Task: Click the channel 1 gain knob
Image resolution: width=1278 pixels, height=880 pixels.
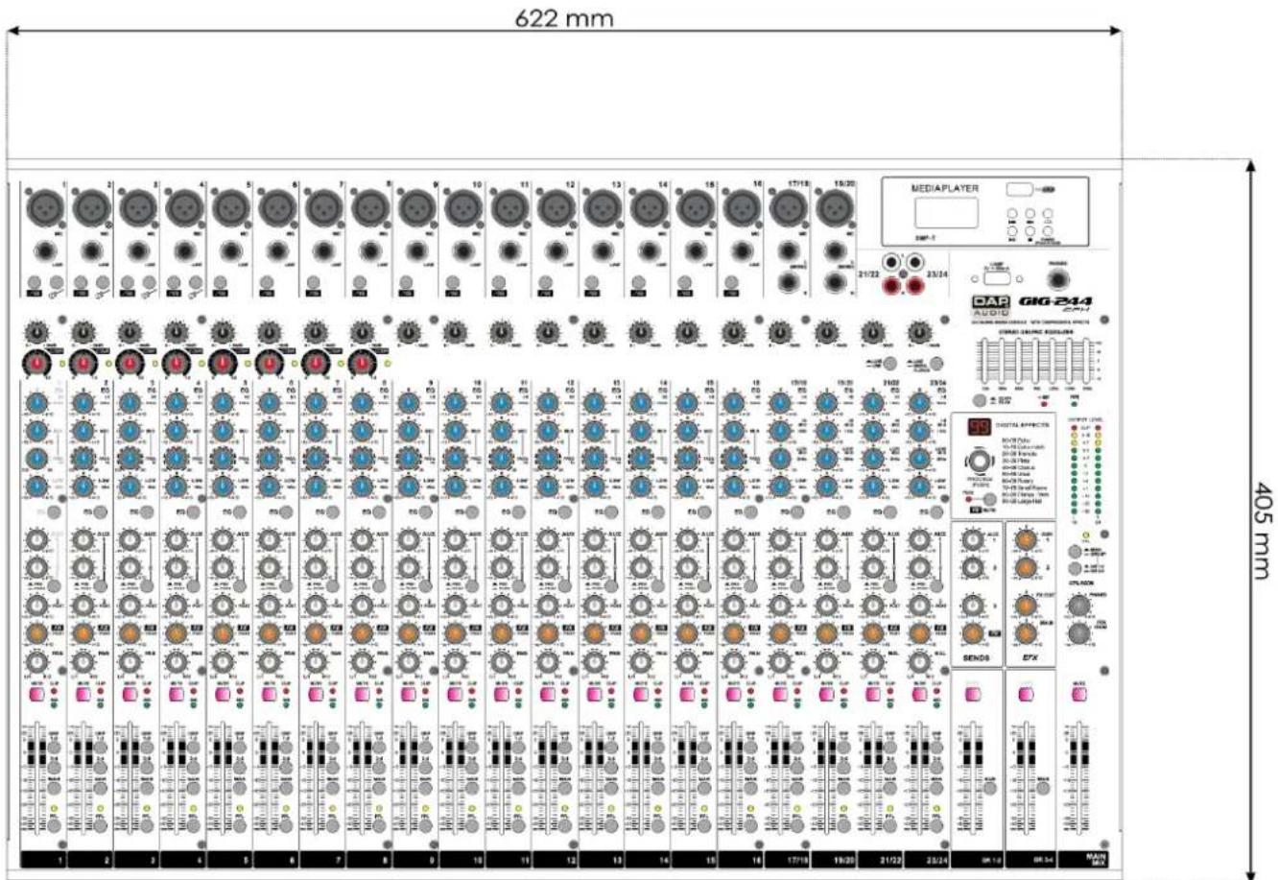Action: (x=37, y=331)
